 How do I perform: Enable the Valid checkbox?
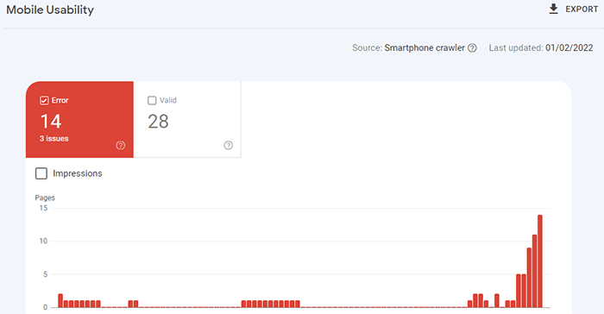(152, 101)
